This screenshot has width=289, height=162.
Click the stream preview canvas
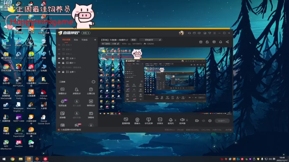165,81
